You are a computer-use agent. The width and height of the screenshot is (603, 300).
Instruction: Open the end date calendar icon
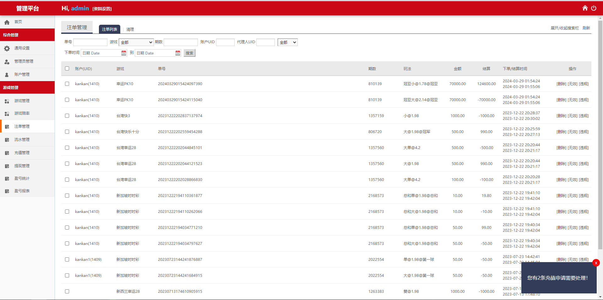(178, 53)
